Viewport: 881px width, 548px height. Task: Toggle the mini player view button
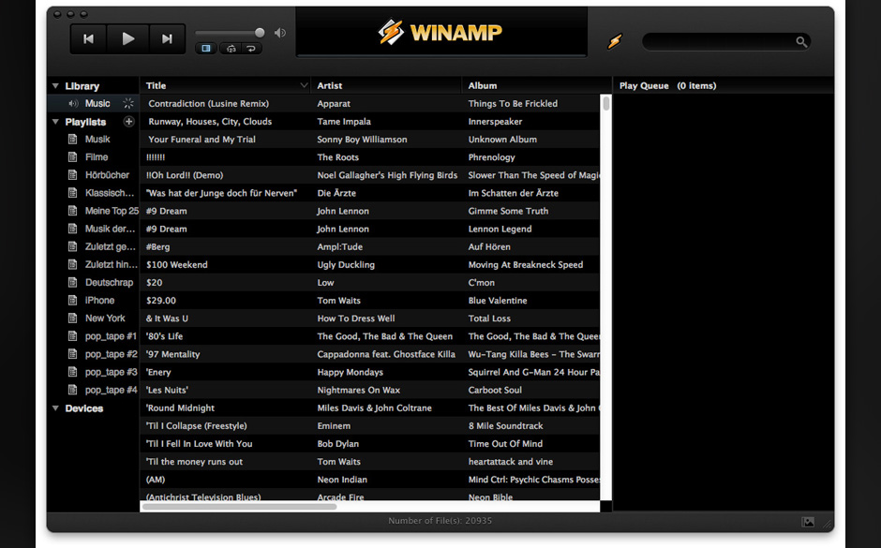pos(206,49)
